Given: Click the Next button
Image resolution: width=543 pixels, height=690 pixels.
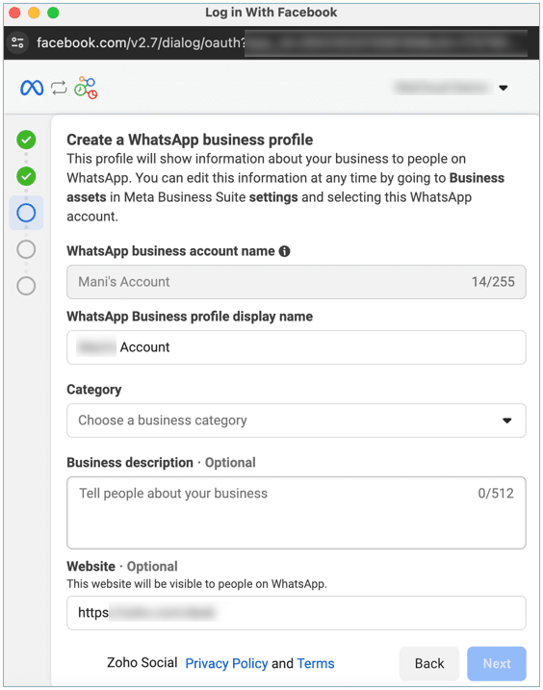Looking at the screenshot, I should pyautogui.click(x=497, y=663).
